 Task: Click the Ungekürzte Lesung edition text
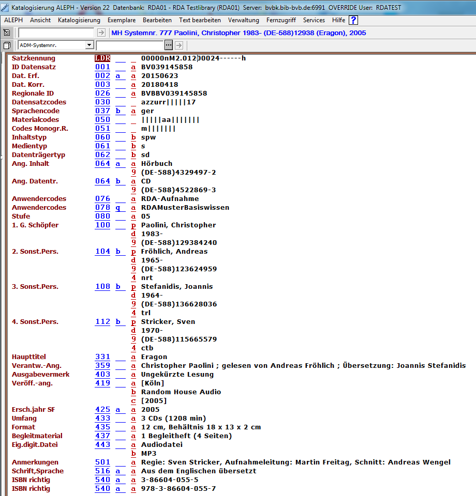(177, 374)
